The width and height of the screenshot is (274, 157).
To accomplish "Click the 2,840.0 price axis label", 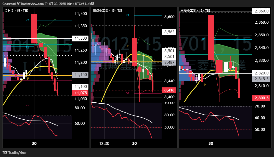I will pyautogui.click(x=262, y=48).
